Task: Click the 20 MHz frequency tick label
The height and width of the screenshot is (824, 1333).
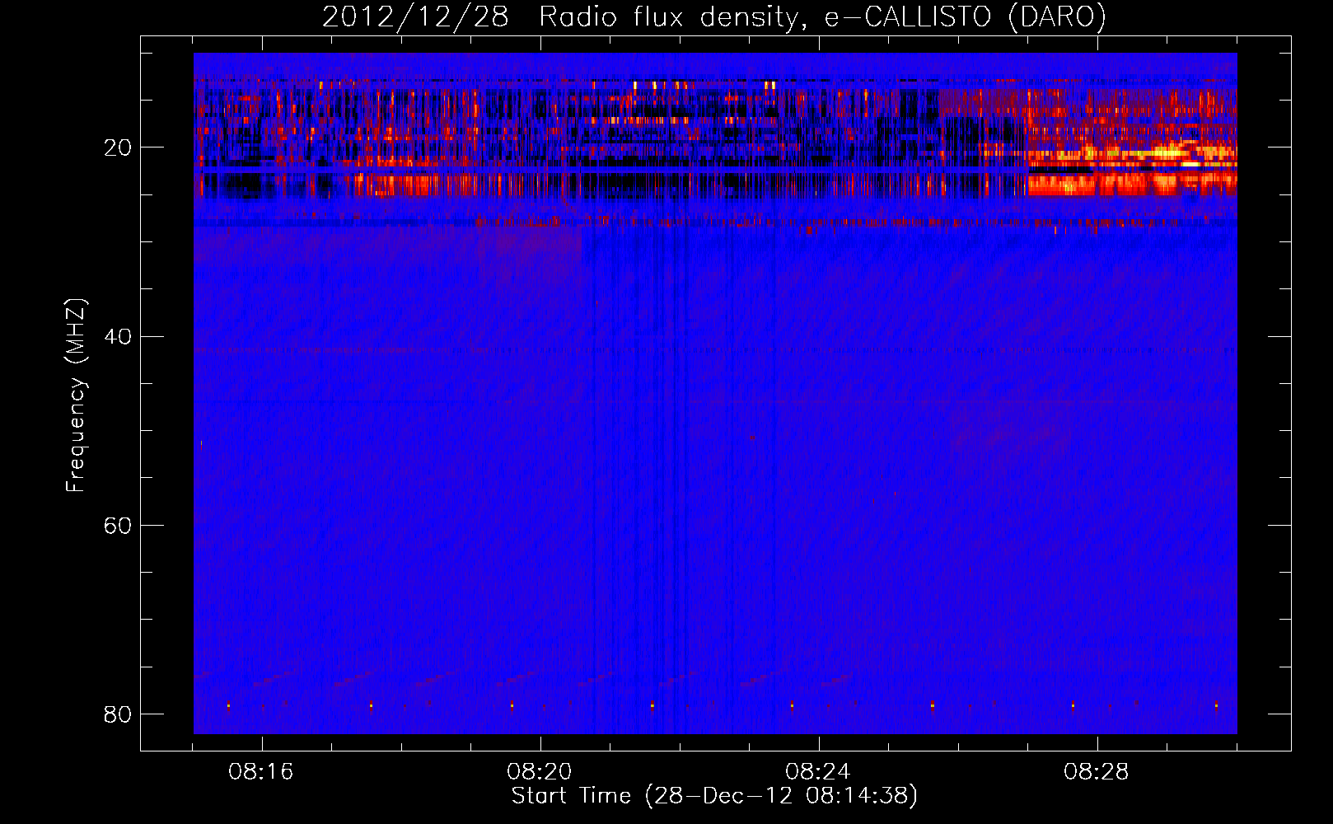Action: (118, 148)
